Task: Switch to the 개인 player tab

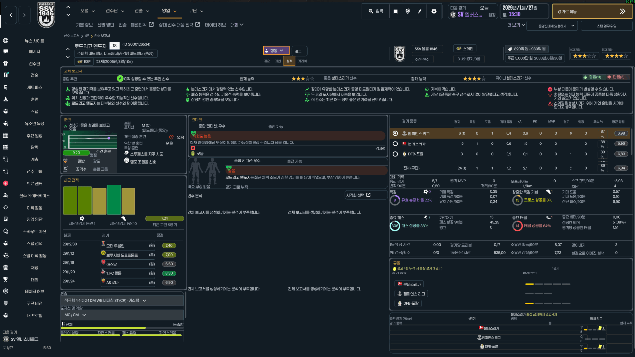Action: click(x=278, y=61)
